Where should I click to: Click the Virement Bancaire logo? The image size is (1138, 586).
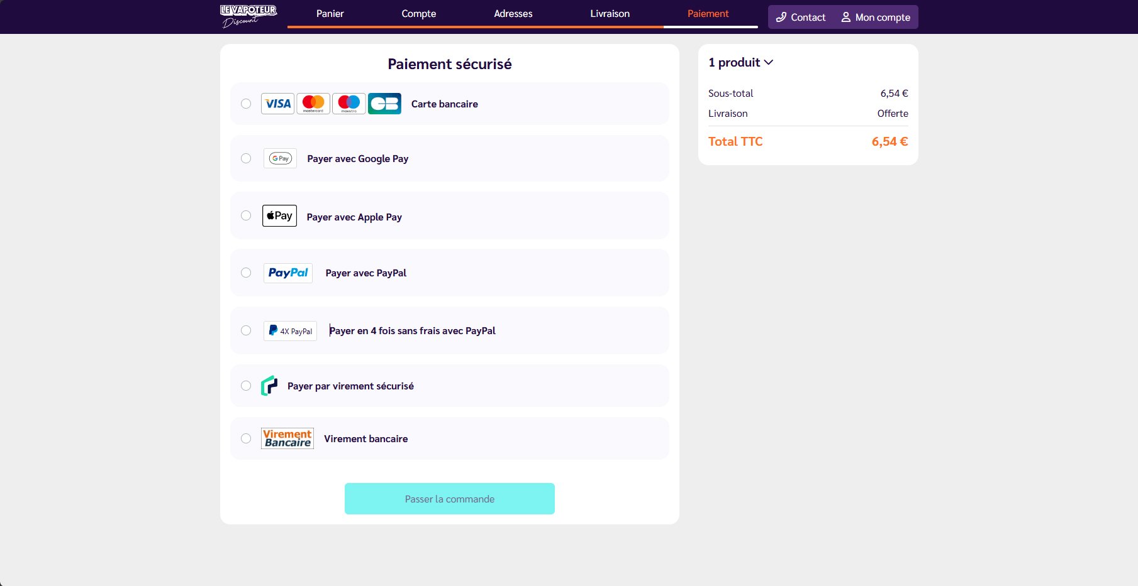[287, 438]
